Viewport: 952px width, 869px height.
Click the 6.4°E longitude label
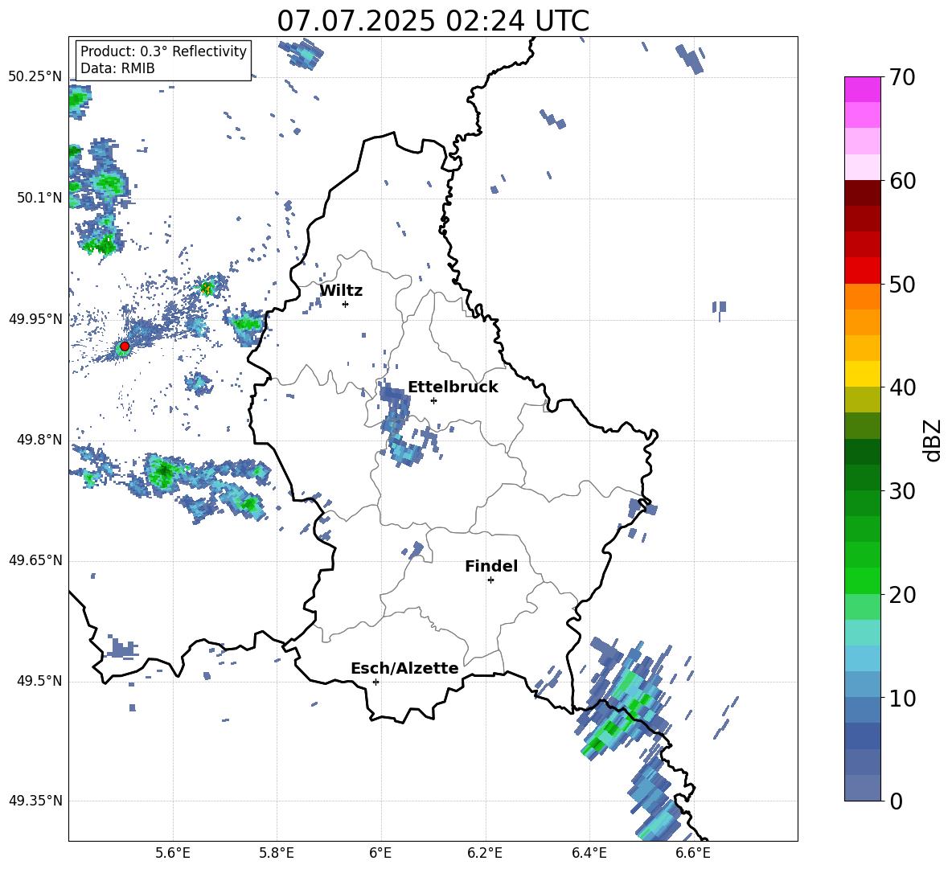click(589, 853)
